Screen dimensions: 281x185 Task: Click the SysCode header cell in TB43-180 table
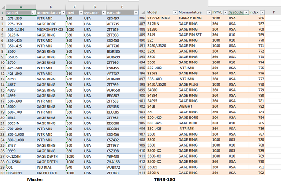(x=238, y=12)
